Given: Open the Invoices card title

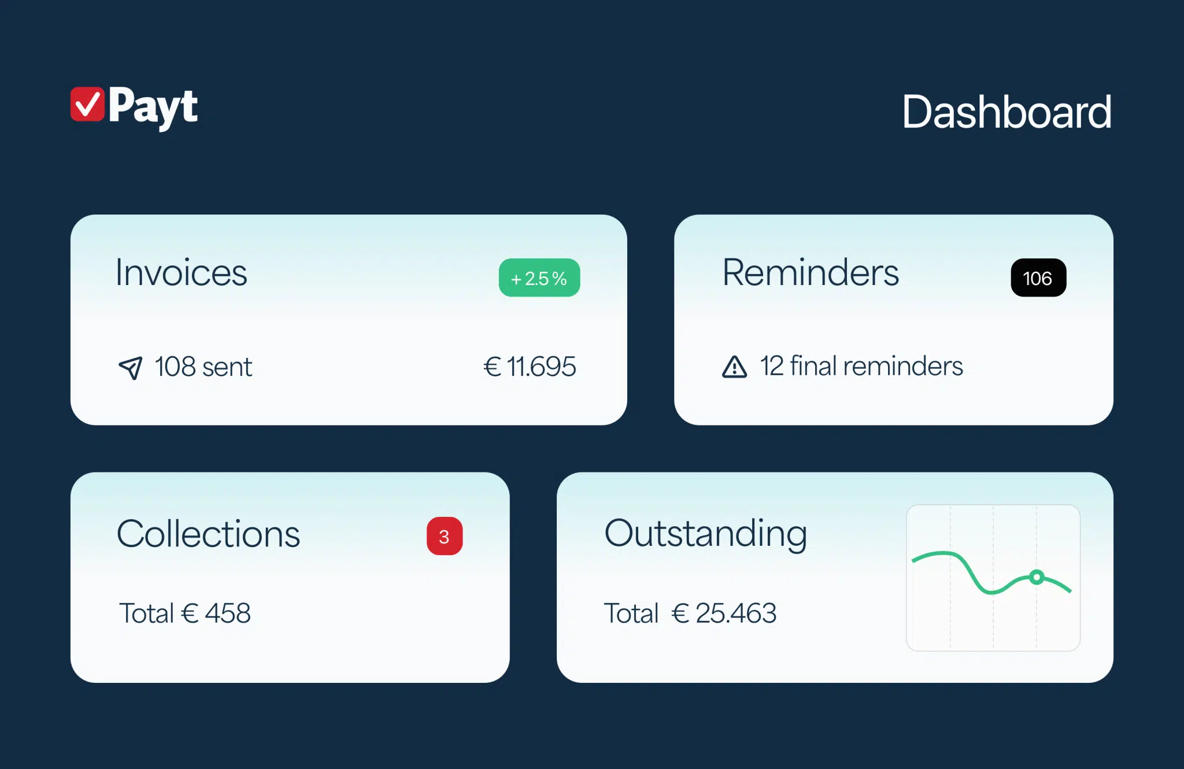Looking at the screenshot, I should (181, 272).
